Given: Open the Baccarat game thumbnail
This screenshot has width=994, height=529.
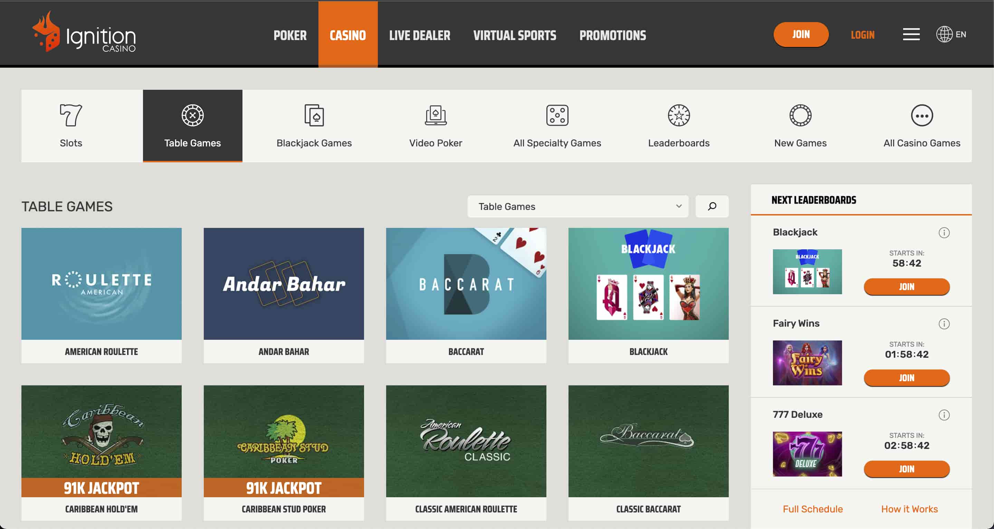Looking at the screenshot, I should click(x=466, y=283).
